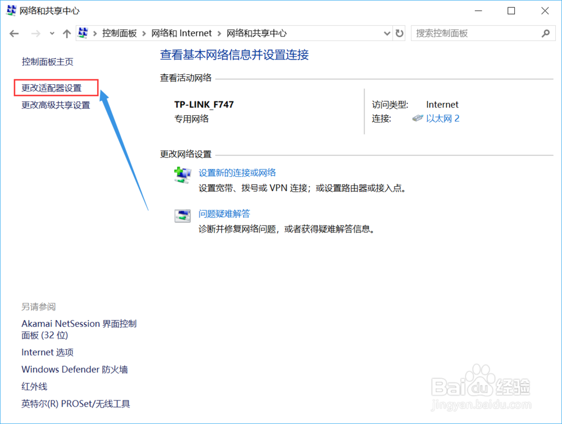Screen dimensions: 562x424
Task: Click the back navigation arrow icon
Action: [13, 33]
